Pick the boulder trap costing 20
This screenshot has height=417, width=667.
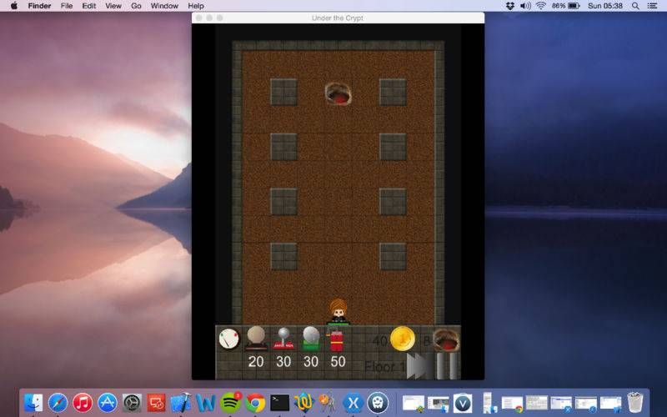click(x=256, y=338)
